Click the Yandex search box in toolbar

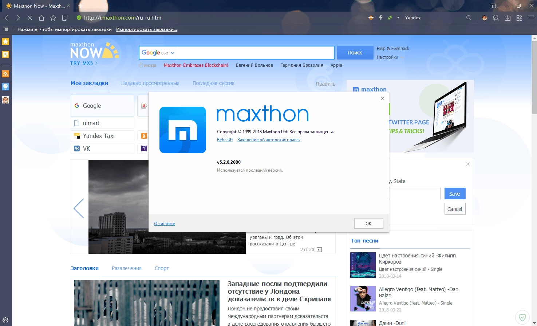point(433,18)
